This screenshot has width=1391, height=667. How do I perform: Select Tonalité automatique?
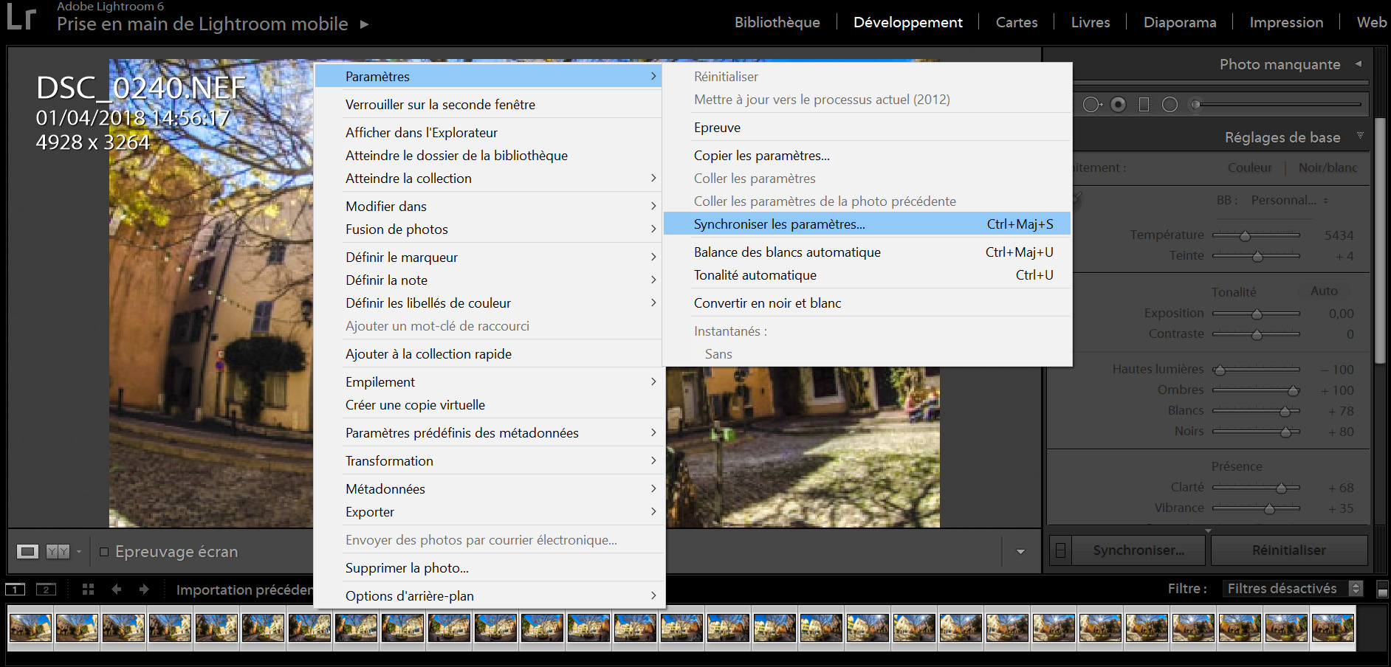(x=867, y=275)
